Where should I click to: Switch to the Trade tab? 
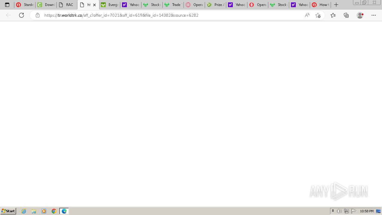point(173,5)
